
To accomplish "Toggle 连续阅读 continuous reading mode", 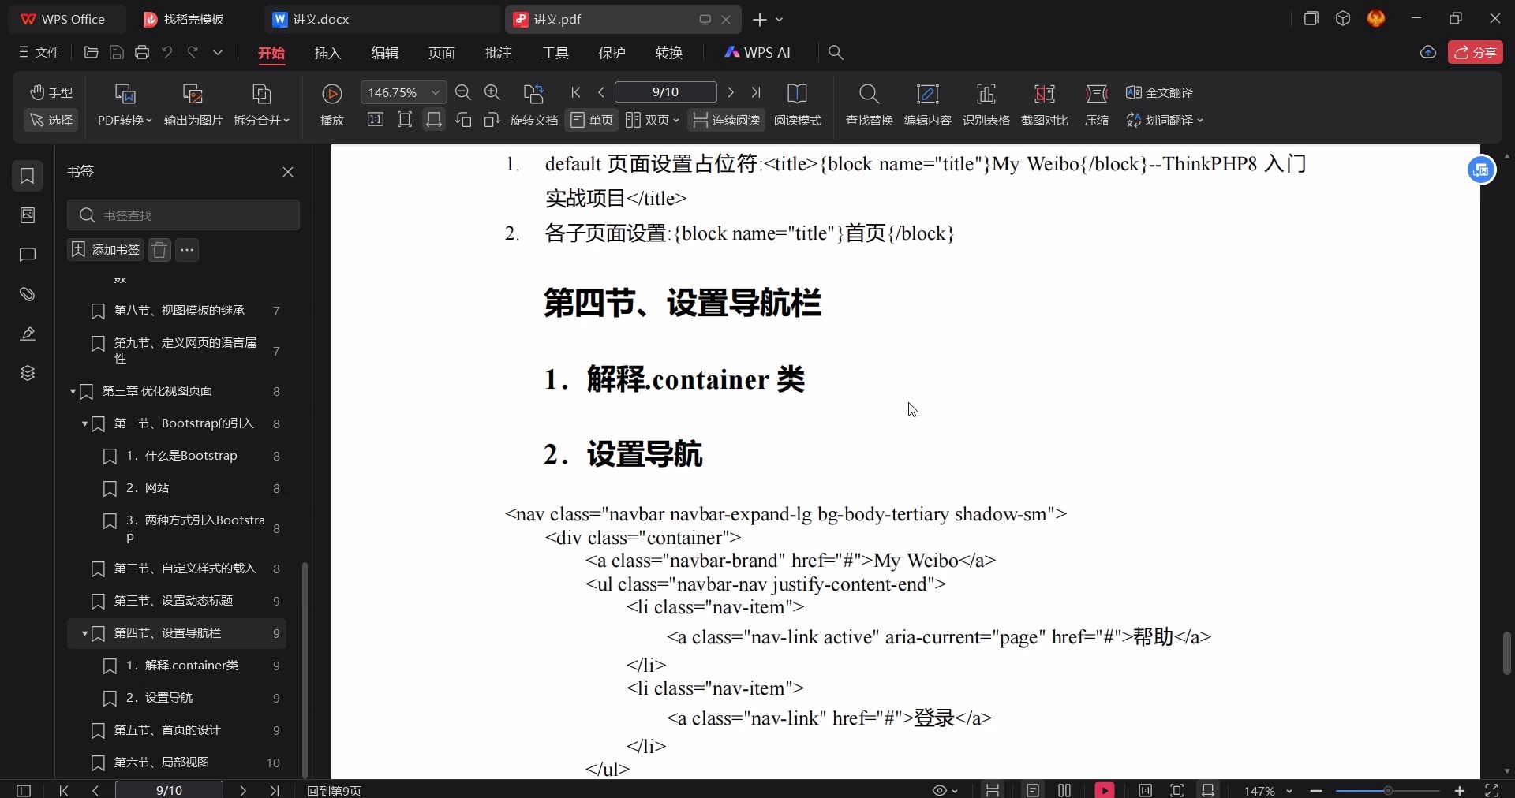I will [726, 120].
